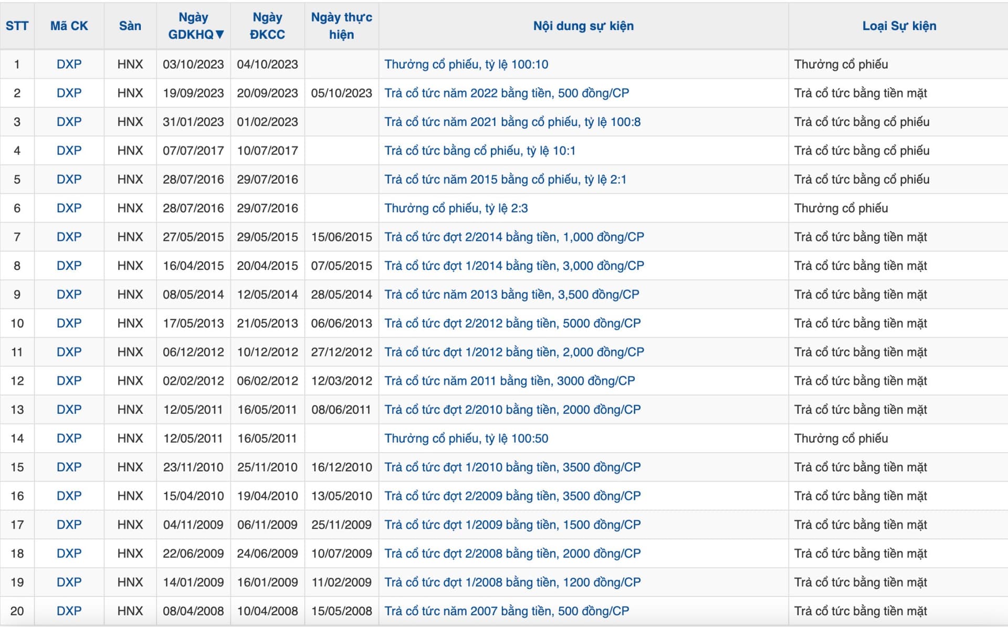Click the Ngày ĐKCC column header
This screenshot has height=627, width=1008.
coord(267,26)
